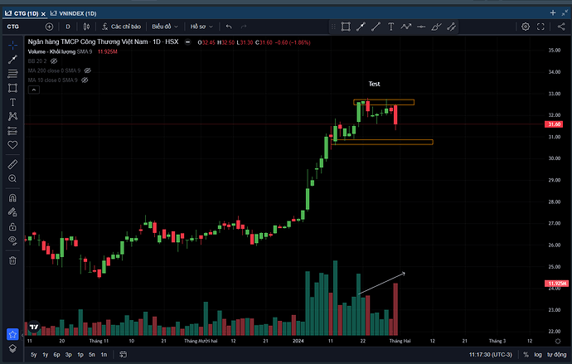Click the trash icon to remove drawings
Viewport: 572px width, 364px height.
click(x=12, y=260)
